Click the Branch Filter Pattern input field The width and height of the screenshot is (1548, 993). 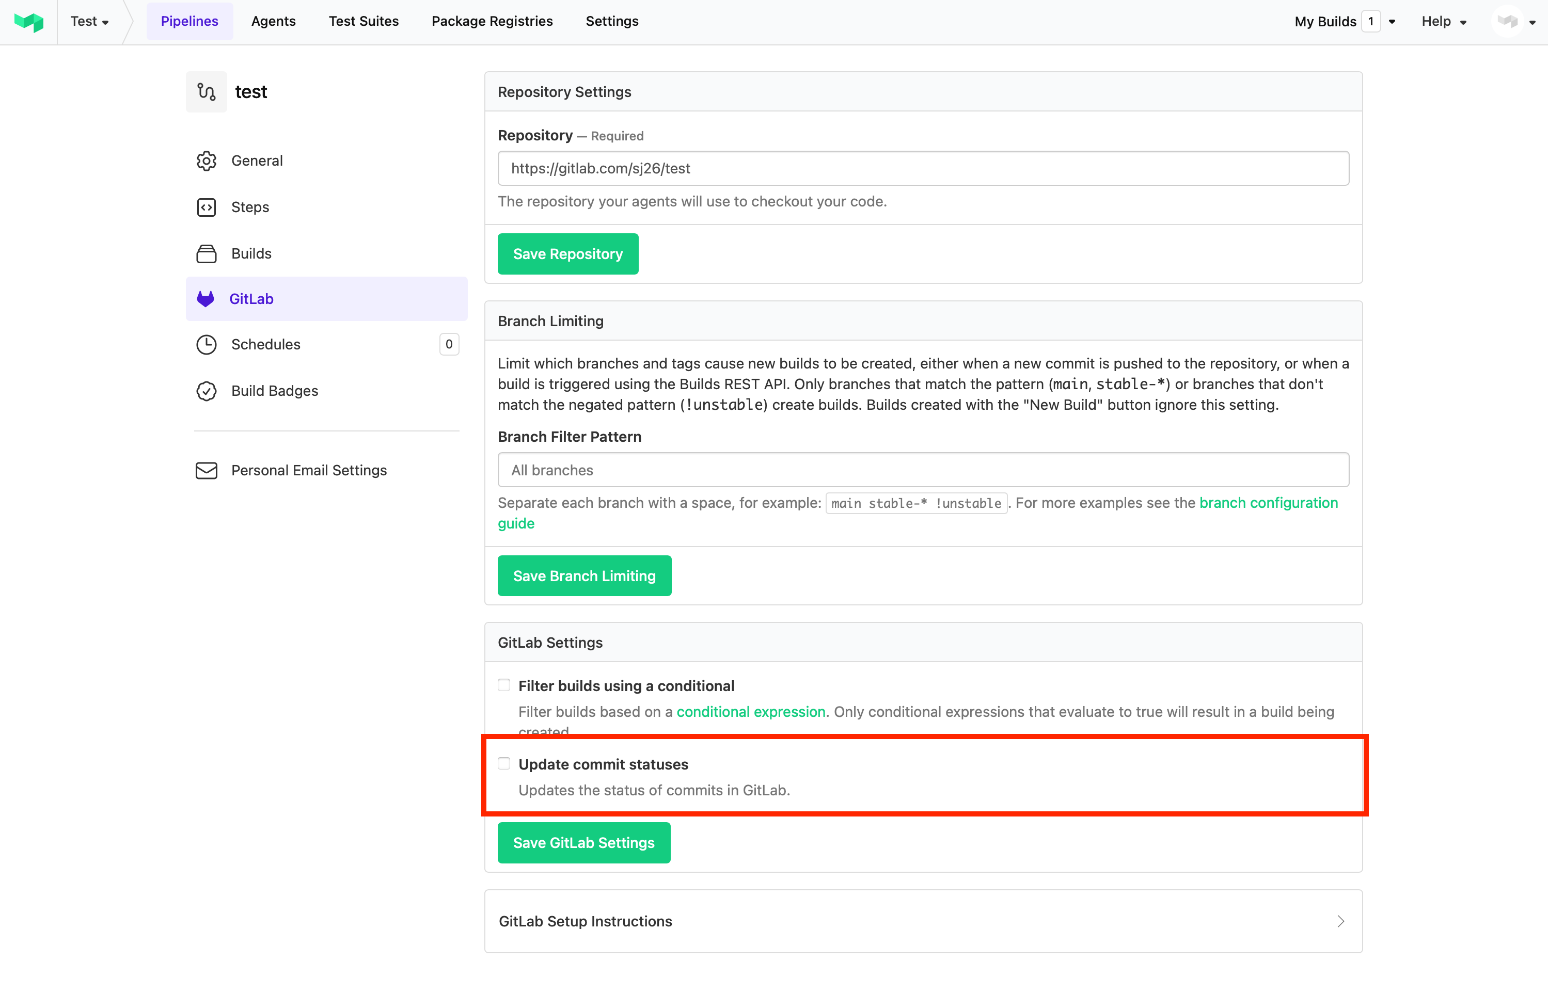[922, 470]
